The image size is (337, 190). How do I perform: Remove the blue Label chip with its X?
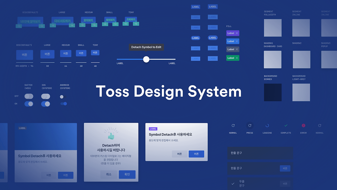pyautogui.click(x=237, y=41)
